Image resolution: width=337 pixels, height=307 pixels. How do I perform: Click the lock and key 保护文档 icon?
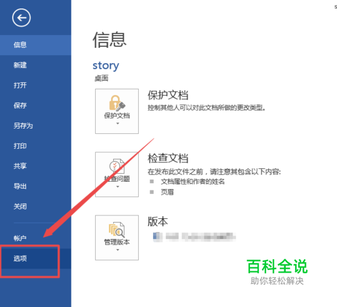click(x=117, y=103)
